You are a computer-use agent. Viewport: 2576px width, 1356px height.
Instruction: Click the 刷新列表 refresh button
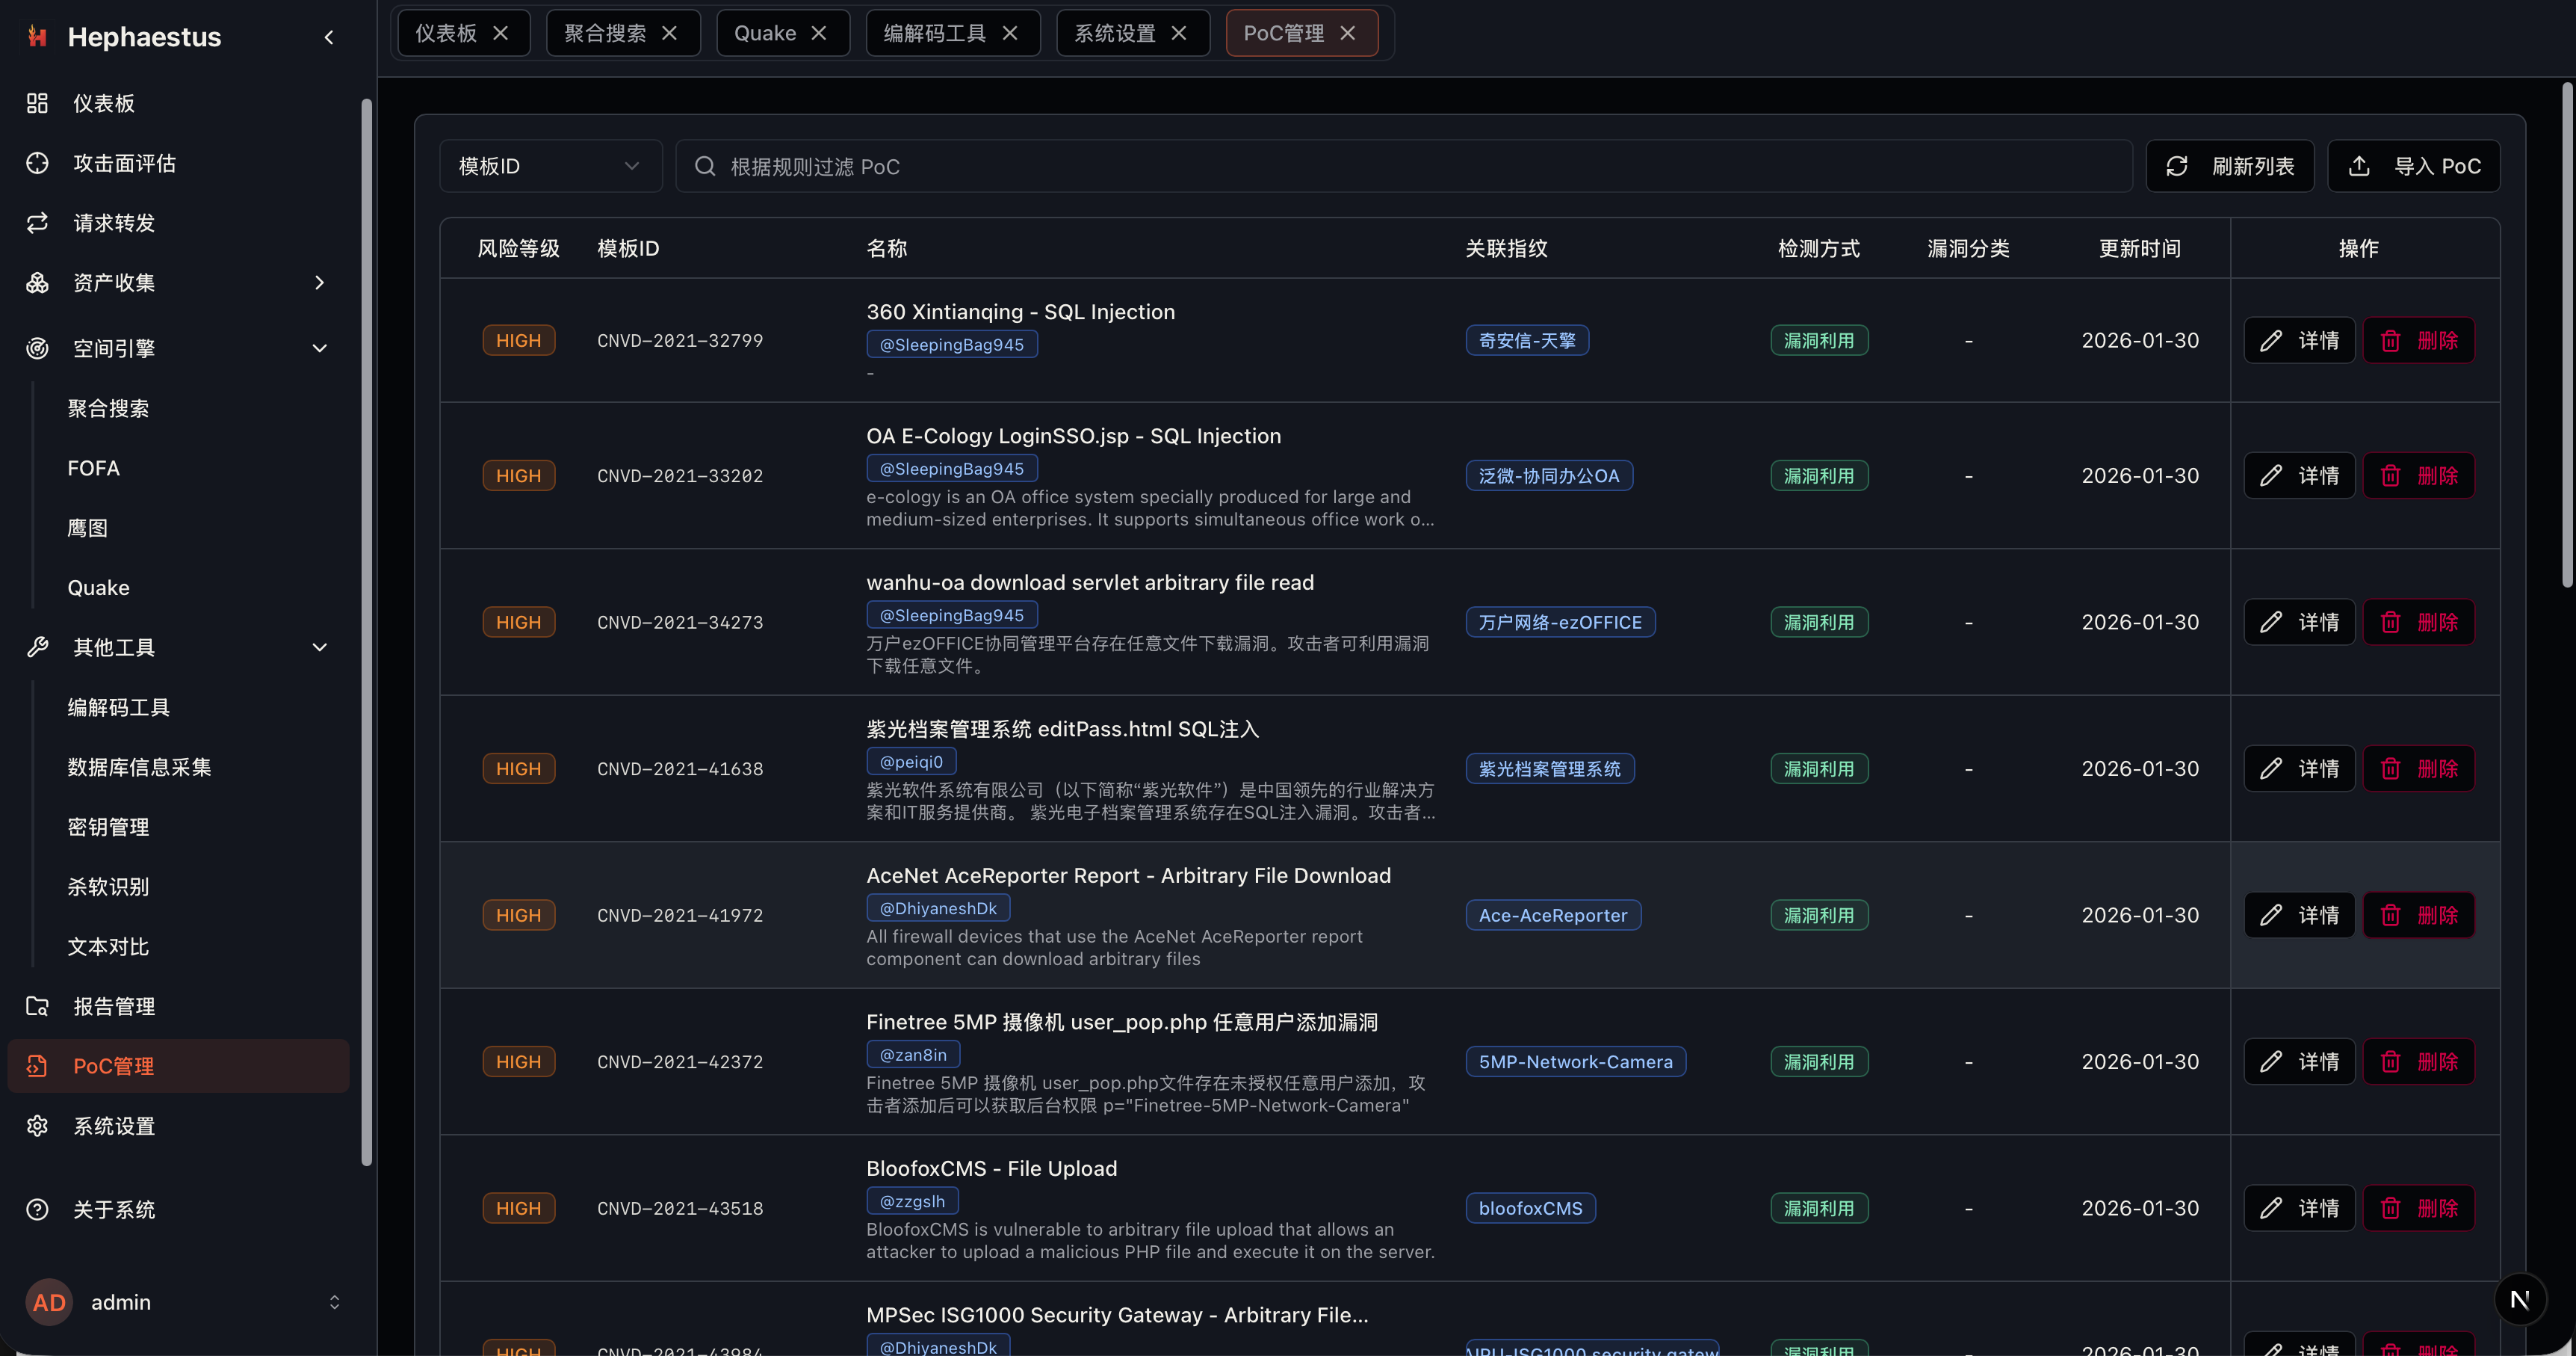(2230, 165)
